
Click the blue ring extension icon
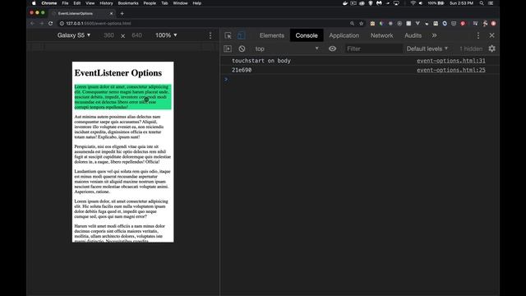coord(445,24)
